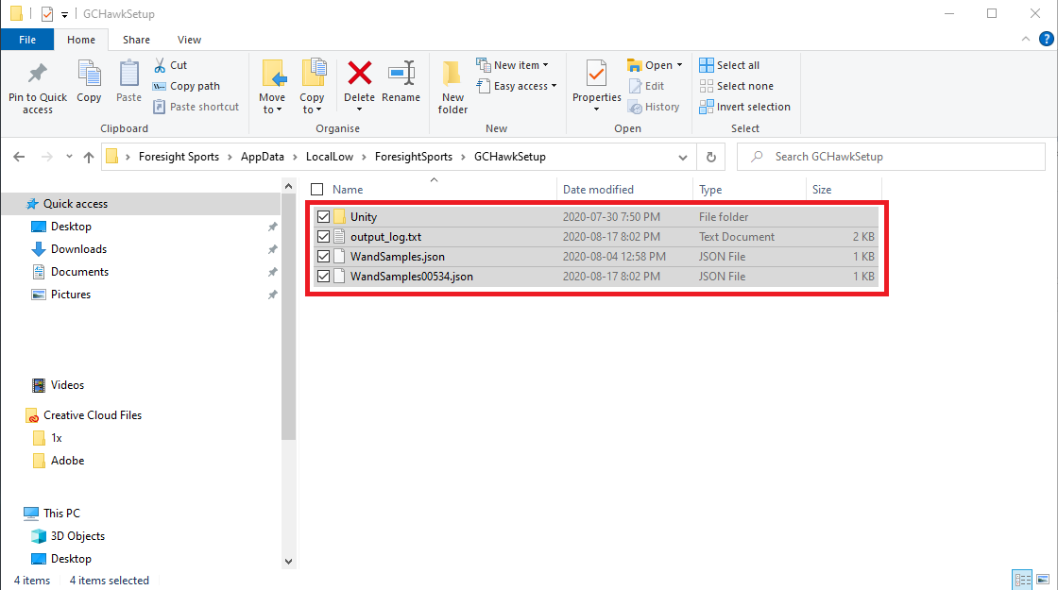
Task: Click Select none
Action: pyautogui.click(x=736, y=86)
